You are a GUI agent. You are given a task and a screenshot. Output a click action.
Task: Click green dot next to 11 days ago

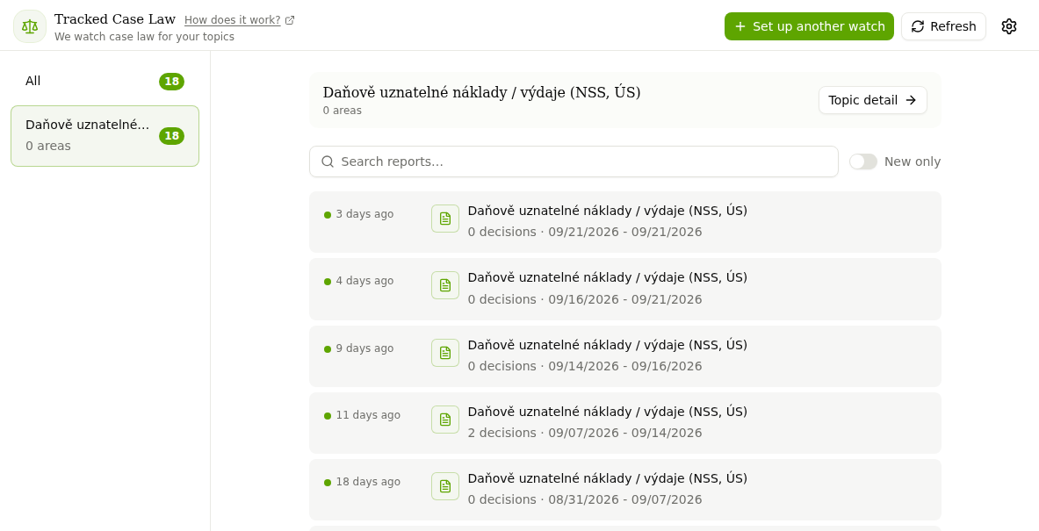[x=328, y=416]
